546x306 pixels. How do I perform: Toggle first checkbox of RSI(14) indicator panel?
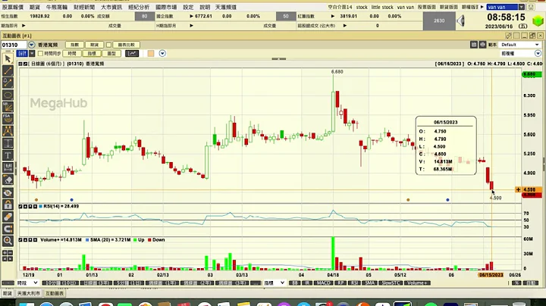point(20,207)
